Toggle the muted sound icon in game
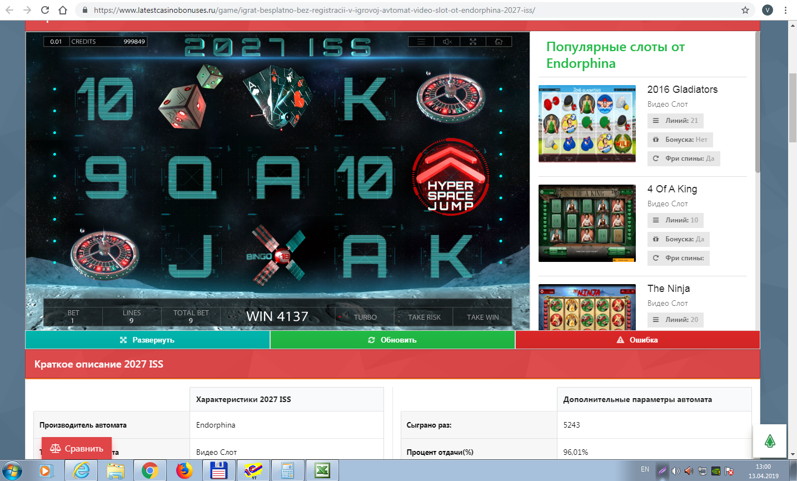This screenshot has height=481, width=797. [447, 42]
